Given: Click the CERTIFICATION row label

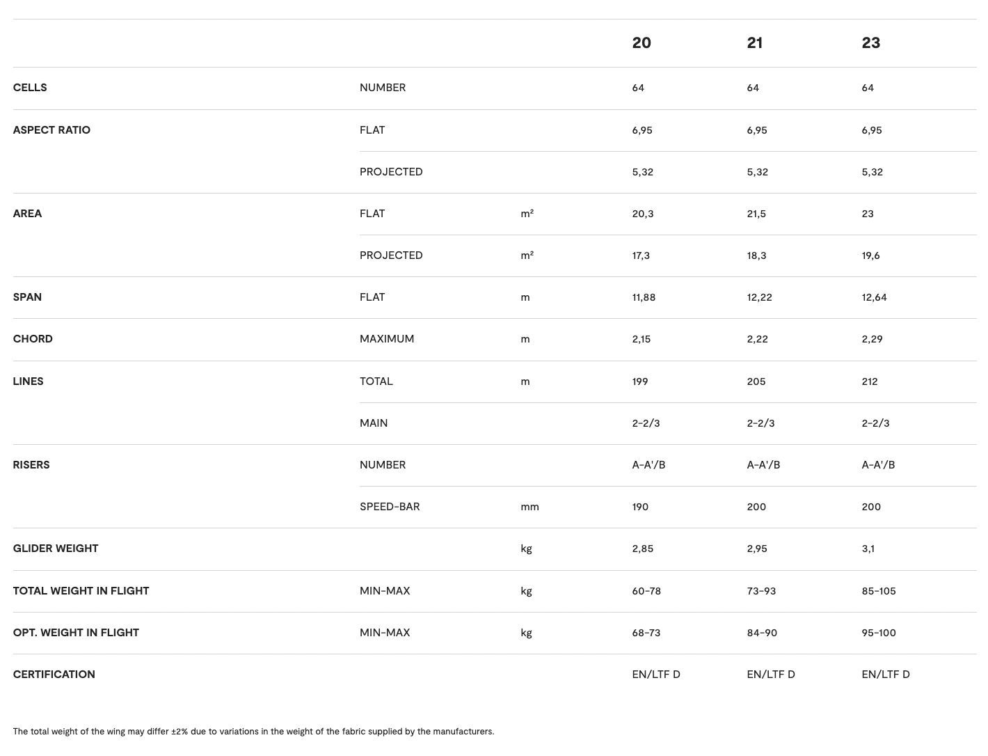Looking at the screenshot, I should (54, 675).
